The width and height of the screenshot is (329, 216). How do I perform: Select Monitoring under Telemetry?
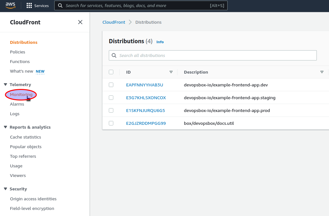[x=21, y=94]
